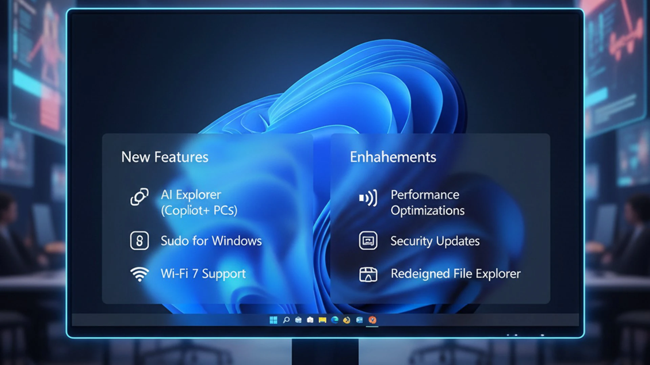Open the Windows Start menu
The width and height of the screenshot is (650, 365).
point(273,320)
